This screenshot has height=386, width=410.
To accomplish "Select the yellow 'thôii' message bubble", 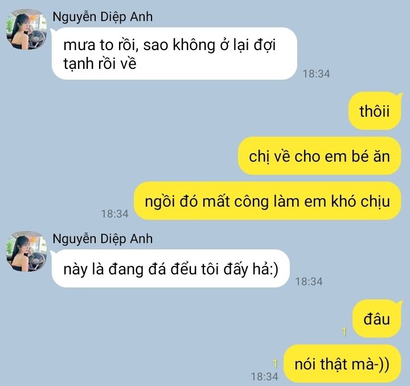I will 375,111.
